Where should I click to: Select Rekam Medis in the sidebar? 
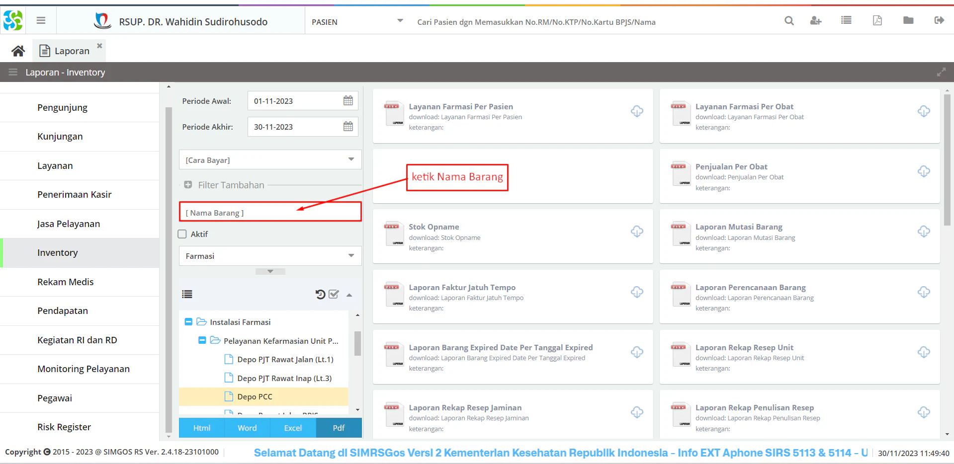65,282
